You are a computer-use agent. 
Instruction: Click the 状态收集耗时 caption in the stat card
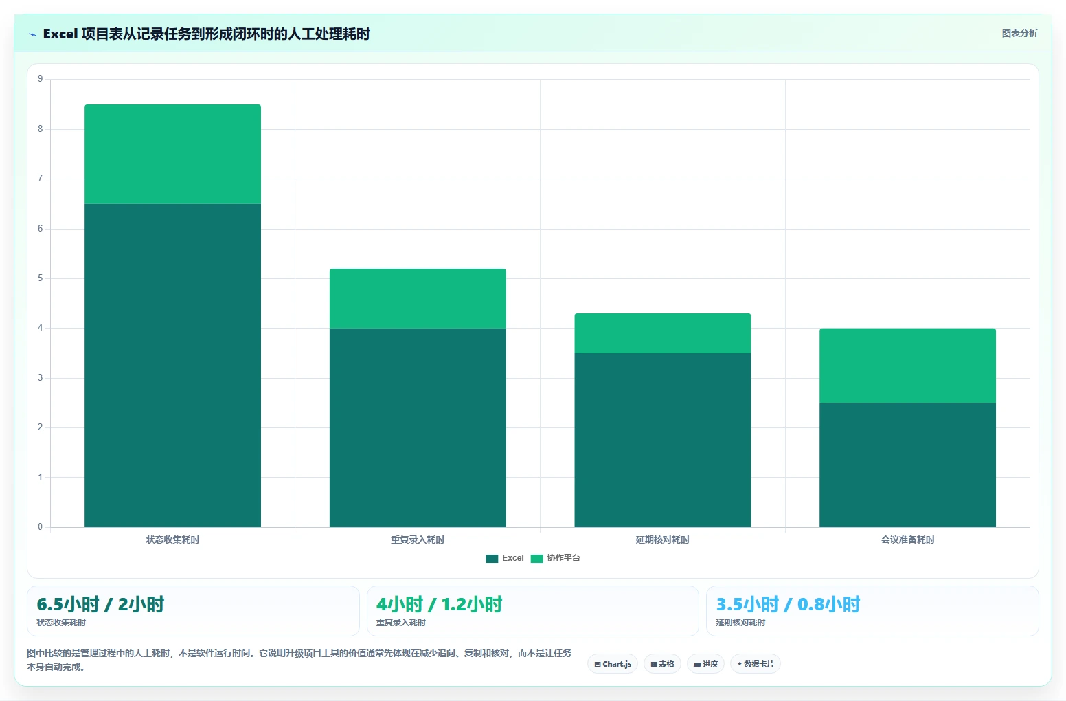[61, 623]
